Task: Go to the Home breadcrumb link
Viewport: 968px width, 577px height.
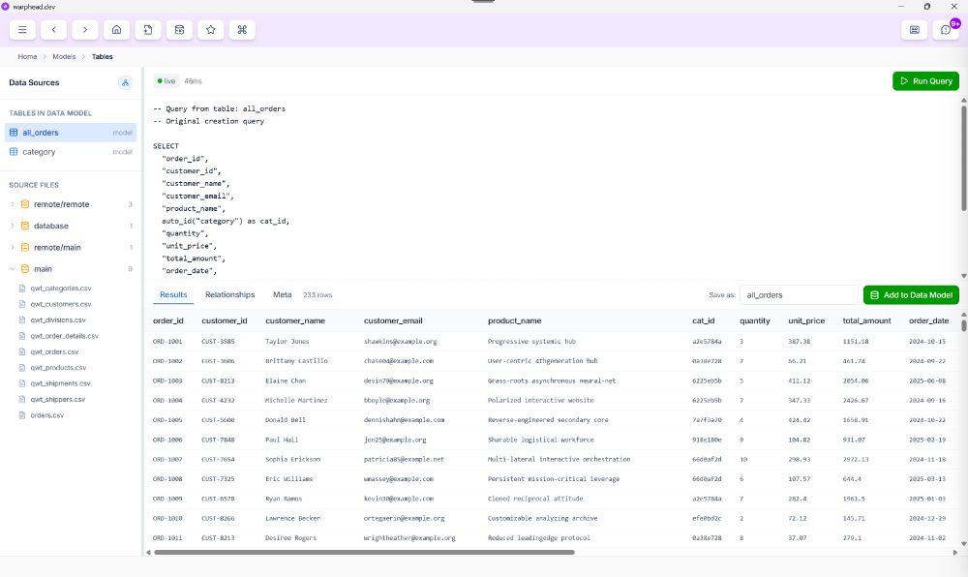Action: 27,57
